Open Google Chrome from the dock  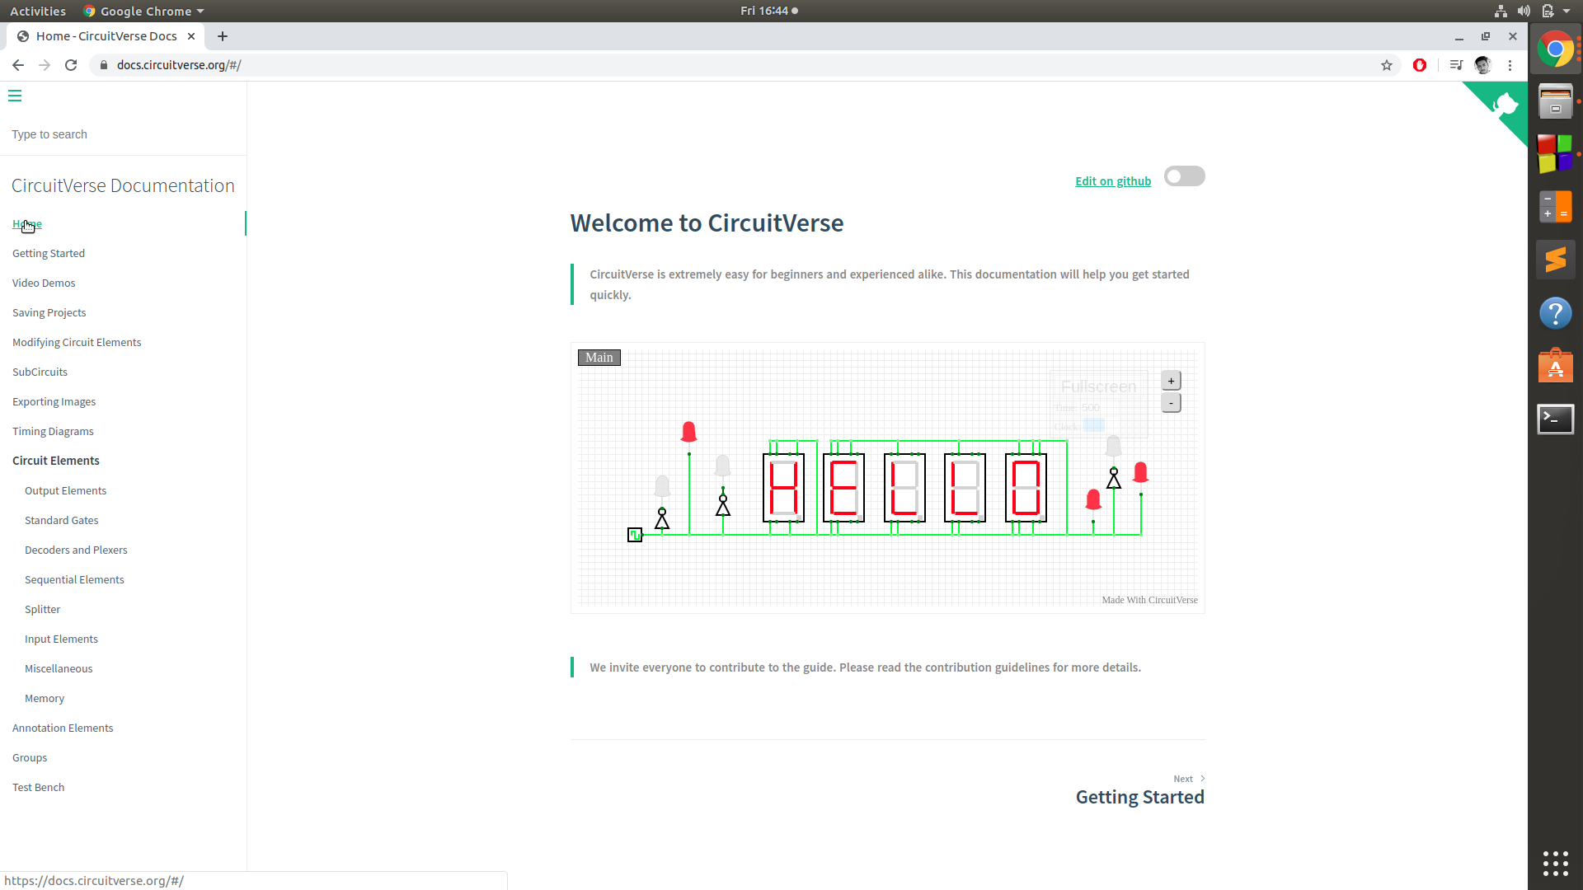tap(1556, 49)
